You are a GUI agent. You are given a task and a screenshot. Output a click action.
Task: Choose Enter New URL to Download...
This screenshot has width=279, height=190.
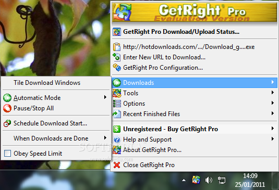pyautogui.click(x=195, y=57)
